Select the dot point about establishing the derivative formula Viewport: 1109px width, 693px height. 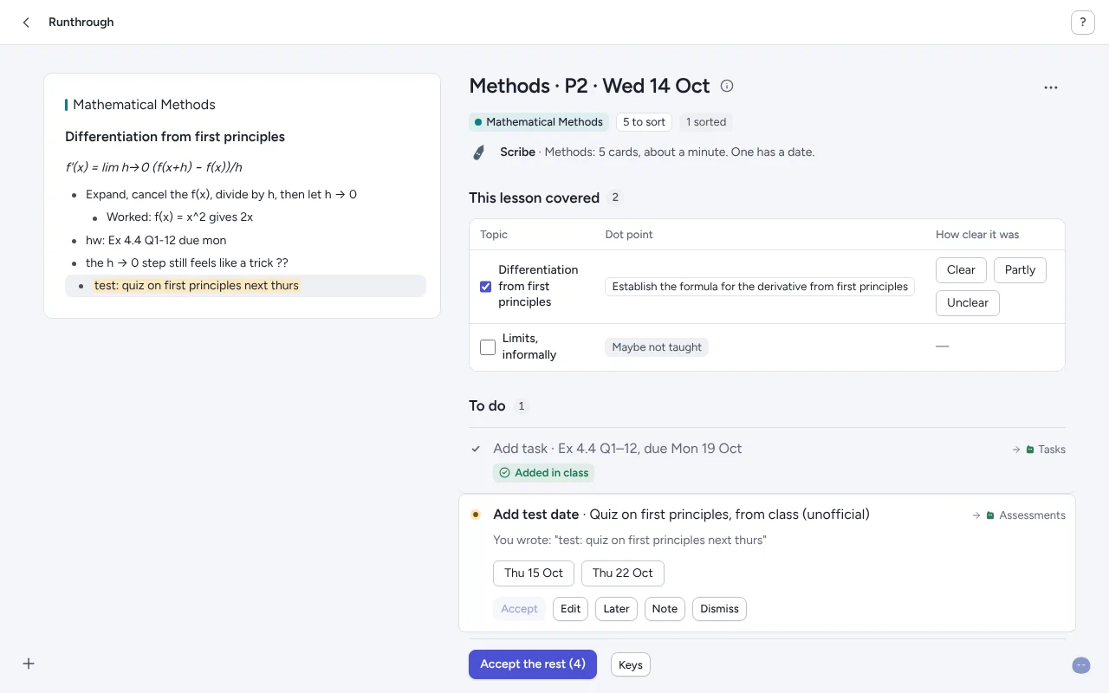pyautogui.click(x=760, y=287)
